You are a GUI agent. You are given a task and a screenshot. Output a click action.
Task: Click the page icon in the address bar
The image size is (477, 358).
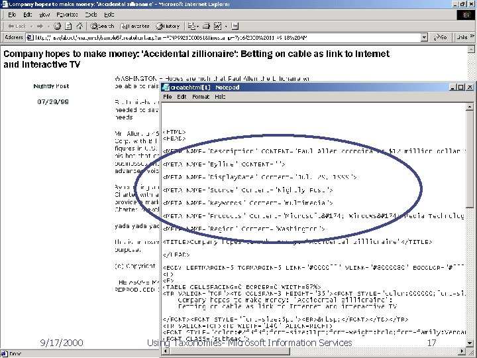[30, 37]
